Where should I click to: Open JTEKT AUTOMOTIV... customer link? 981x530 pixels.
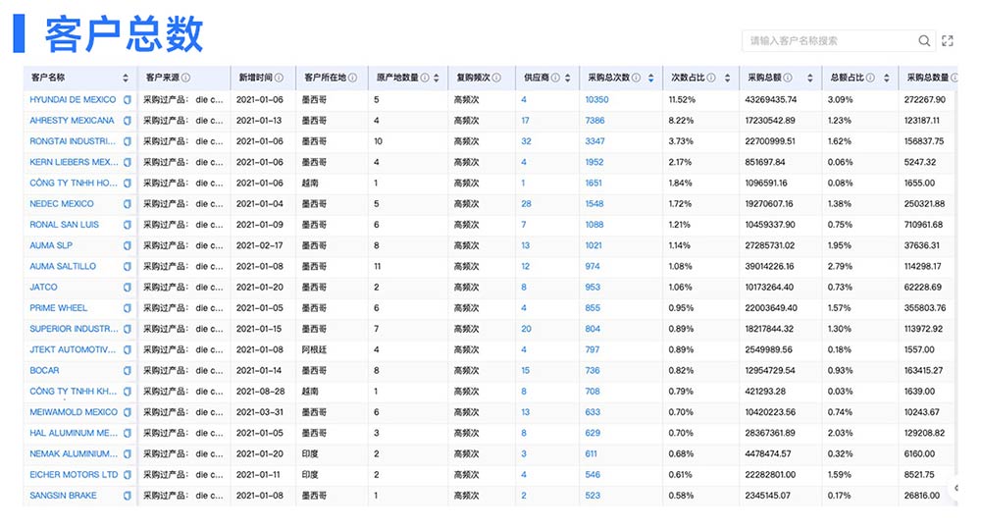click(x=73, y=349)
